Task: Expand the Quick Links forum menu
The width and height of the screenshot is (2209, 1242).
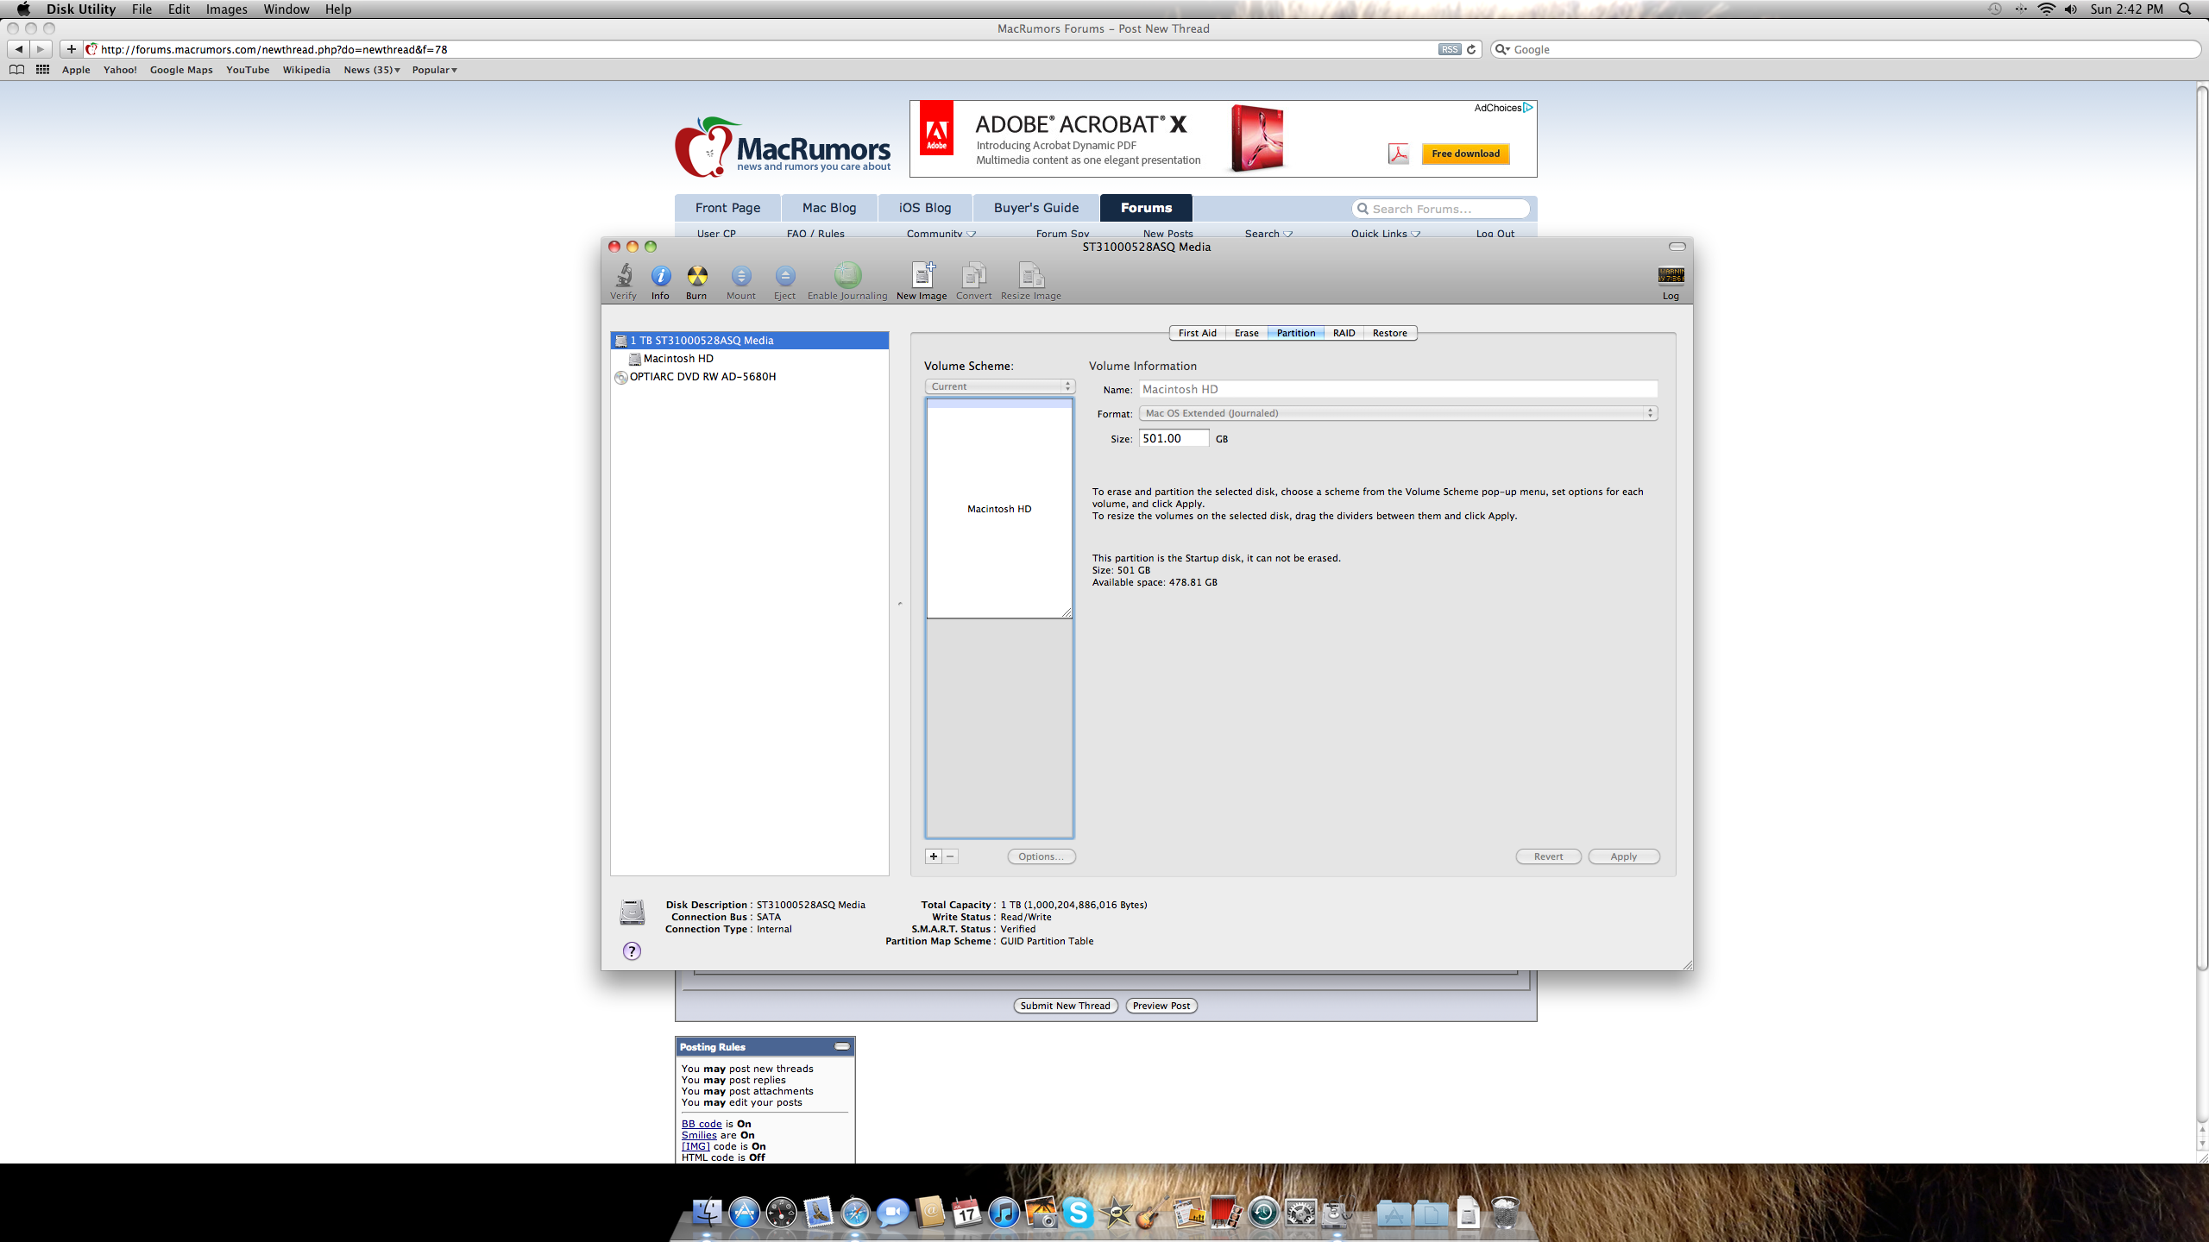Action: tap(1386, 234)
